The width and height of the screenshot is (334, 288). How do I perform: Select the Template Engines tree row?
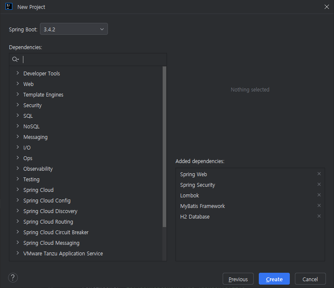click(x=86, y=94)
